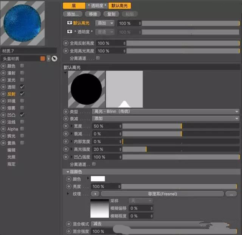Select the 指定 entry in channel list

(11, 164)
